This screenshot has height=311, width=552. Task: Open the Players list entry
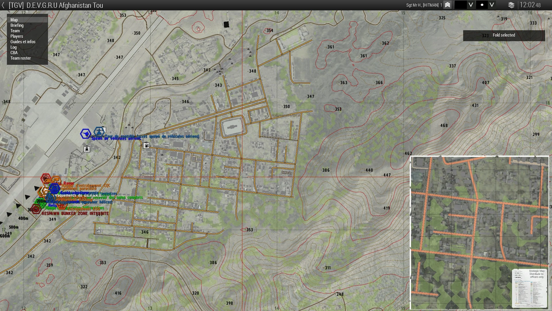[x=17, y=36]
